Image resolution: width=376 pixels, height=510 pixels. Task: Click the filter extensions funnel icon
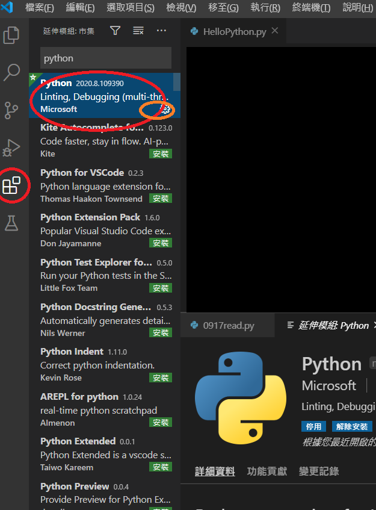[x=115, y=31]
